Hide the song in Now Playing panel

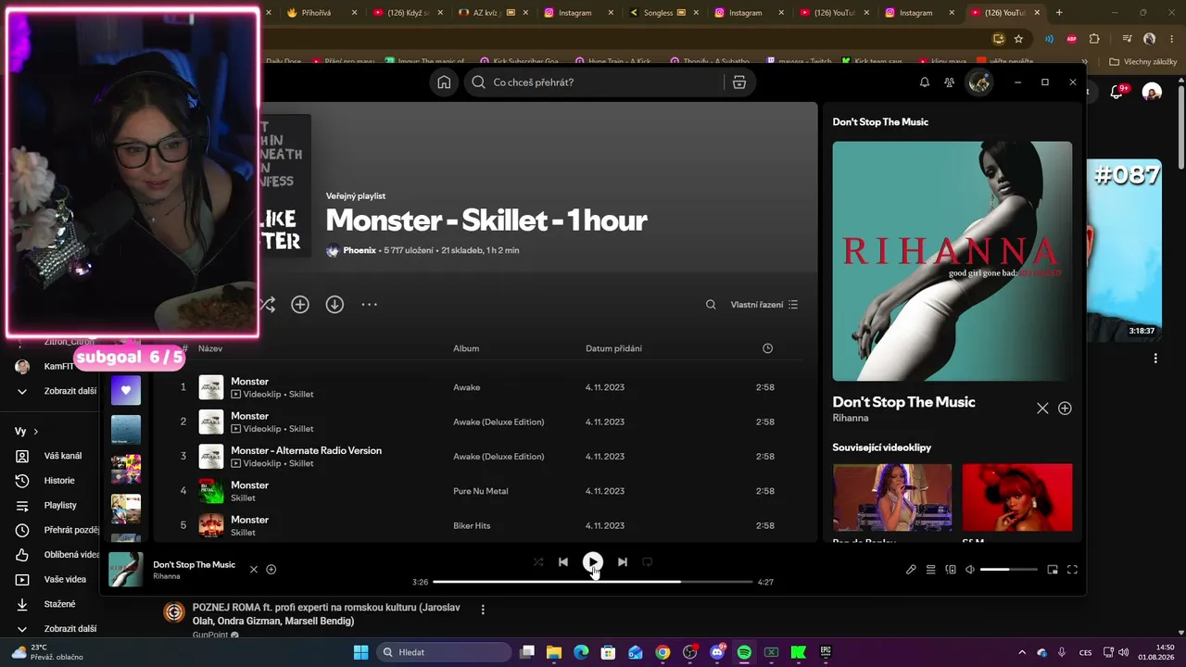coord(1042,409)
